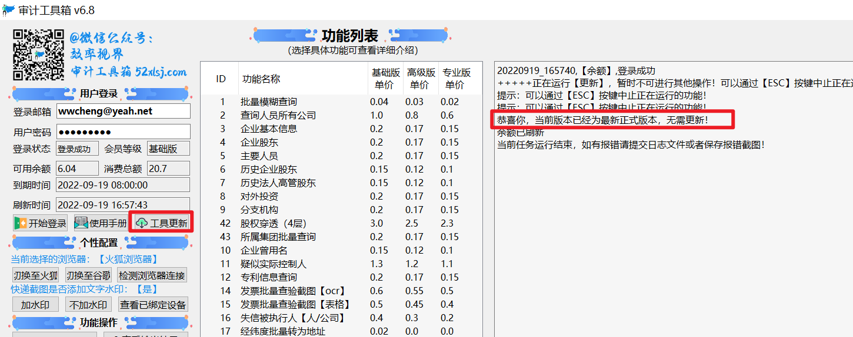This screenshot has width=853, height=337.
Task: Click the log line 余额已刷新
Action: tap(521, 132)
